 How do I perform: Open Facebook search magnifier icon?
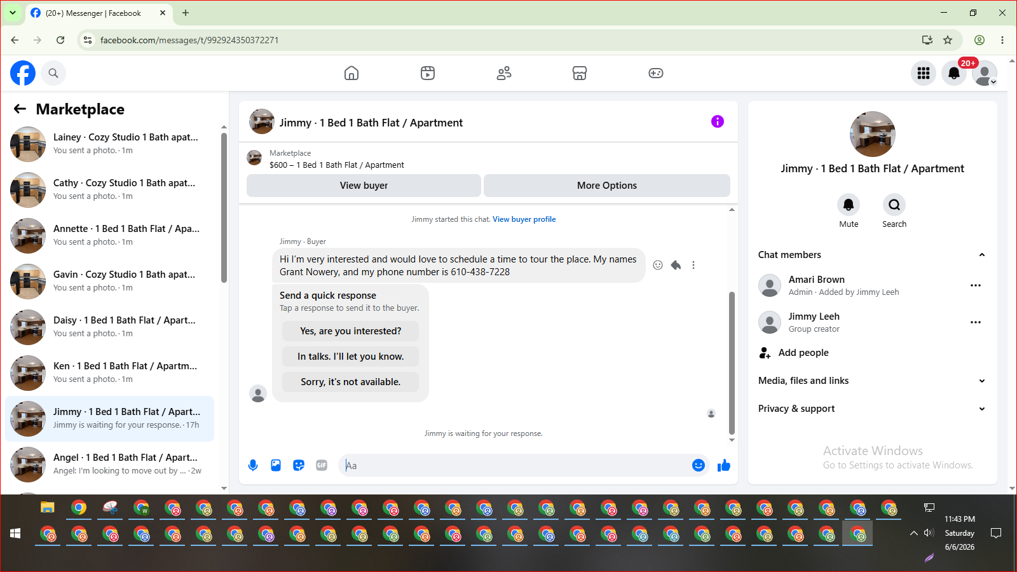point(53,73)
